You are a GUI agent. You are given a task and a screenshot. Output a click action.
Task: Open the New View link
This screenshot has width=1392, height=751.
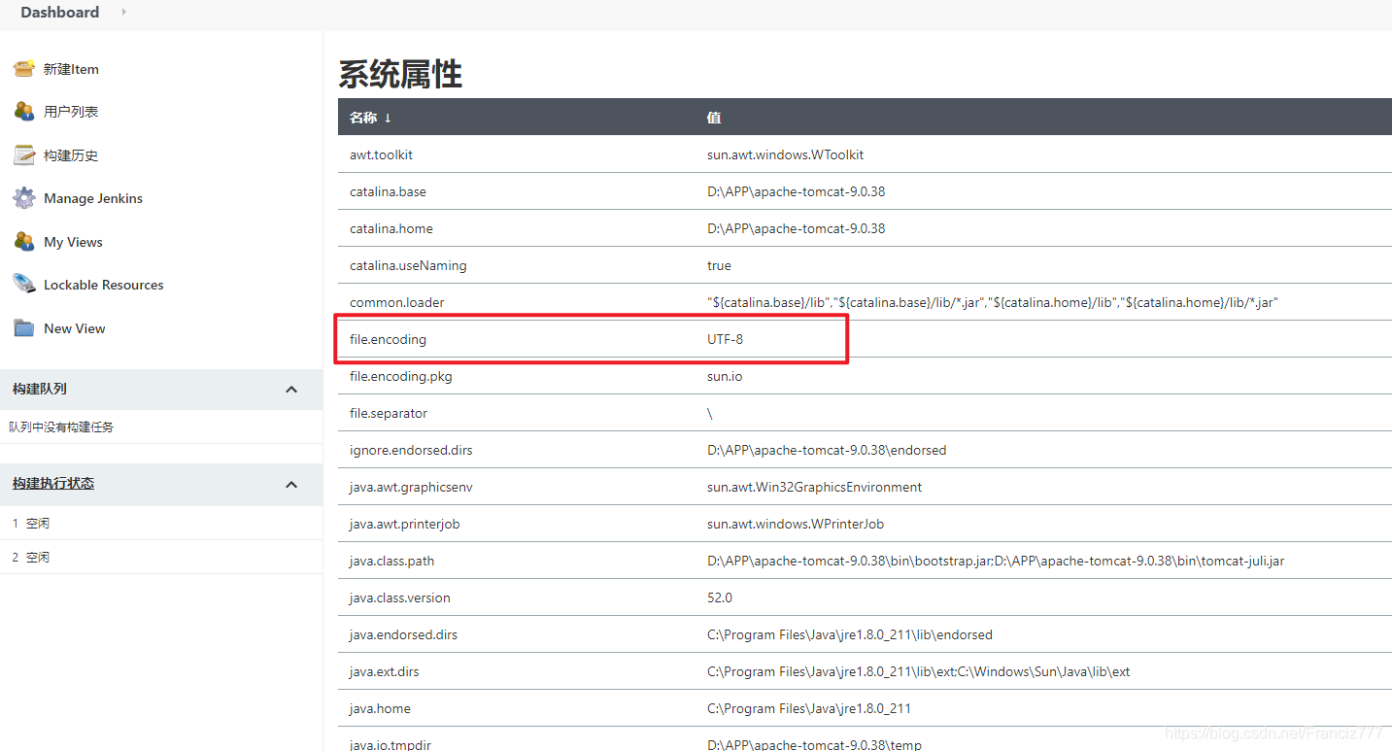[75, 328]
